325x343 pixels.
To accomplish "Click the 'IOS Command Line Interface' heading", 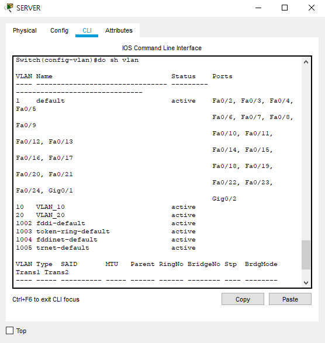I will click(x=162, y=48).
